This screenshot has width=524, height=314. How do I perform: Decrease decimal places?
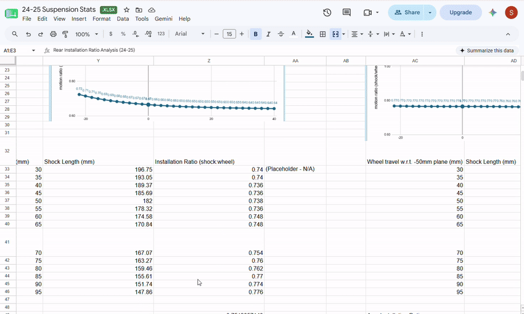(136, 34)
